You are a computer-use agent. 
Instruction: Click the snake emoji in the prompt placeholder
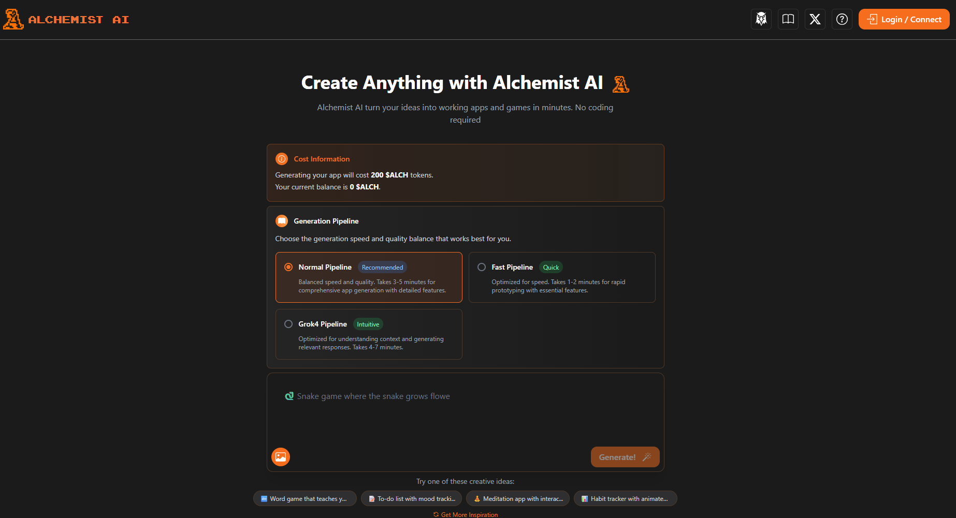tap(289, 396)
